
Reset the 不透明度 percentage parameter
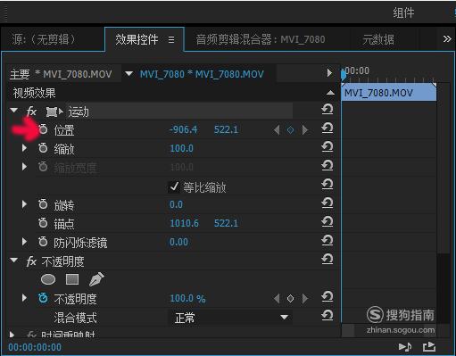pos(327,296)
